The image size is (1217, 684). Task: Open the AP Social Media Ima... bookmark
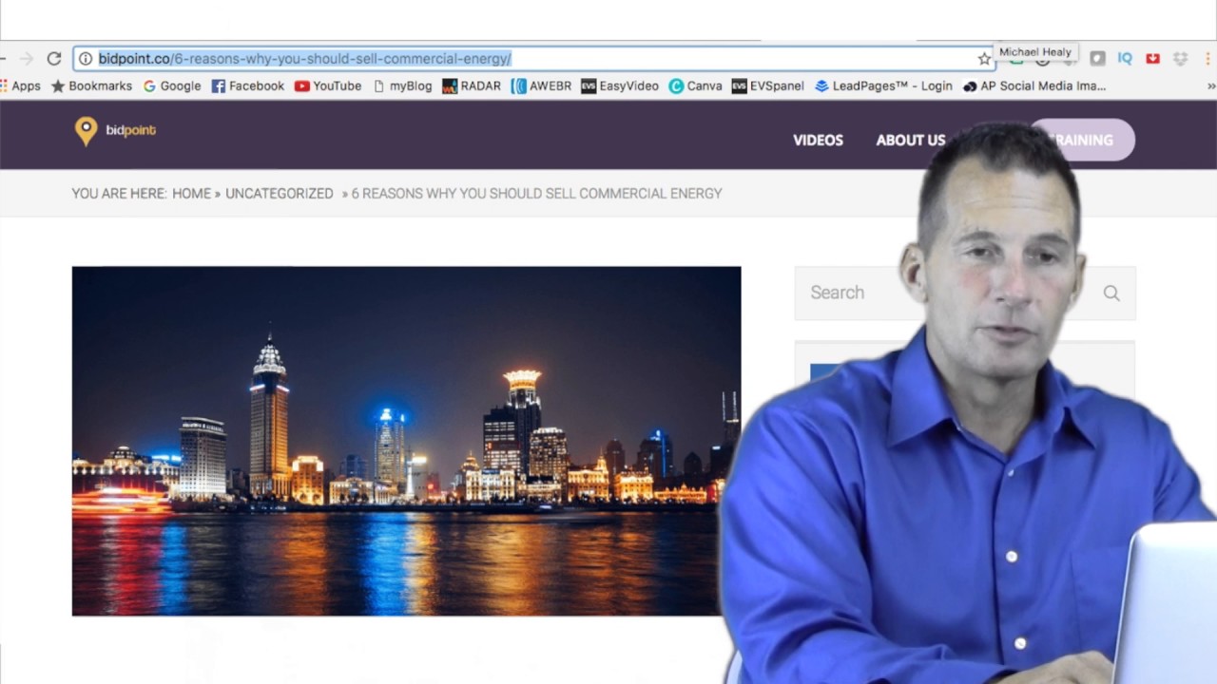[x=1034, y=86]
